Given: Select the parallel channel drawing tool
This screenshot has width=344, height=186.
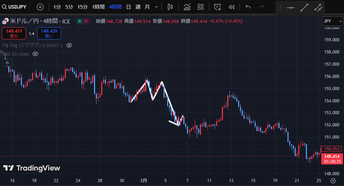Looking at the screenshot, I should pos(318,8).
